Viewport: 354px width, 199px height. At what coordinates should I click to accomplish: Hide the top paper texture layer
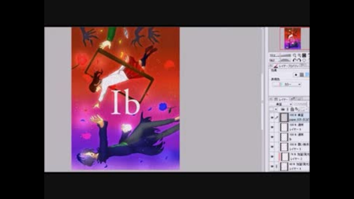tap(272, 117)
